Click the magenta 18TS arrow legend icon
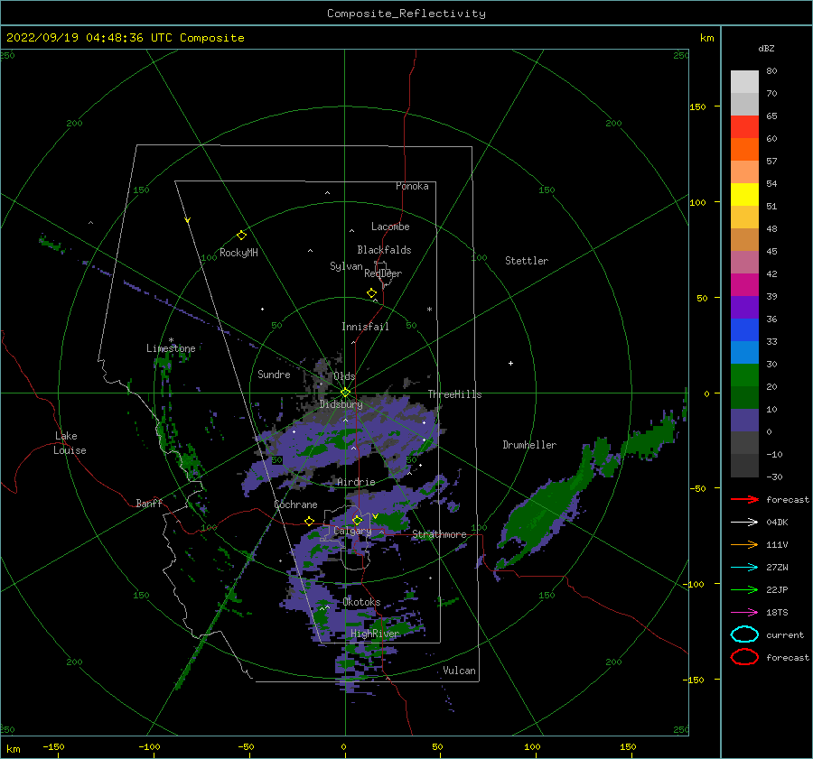The height and width of the screenshot is (759, 813). [x=744, y=613]
